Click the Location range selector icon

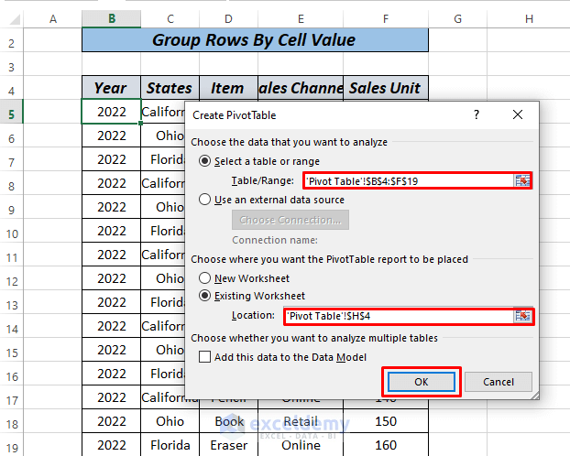tap(522, 316)
